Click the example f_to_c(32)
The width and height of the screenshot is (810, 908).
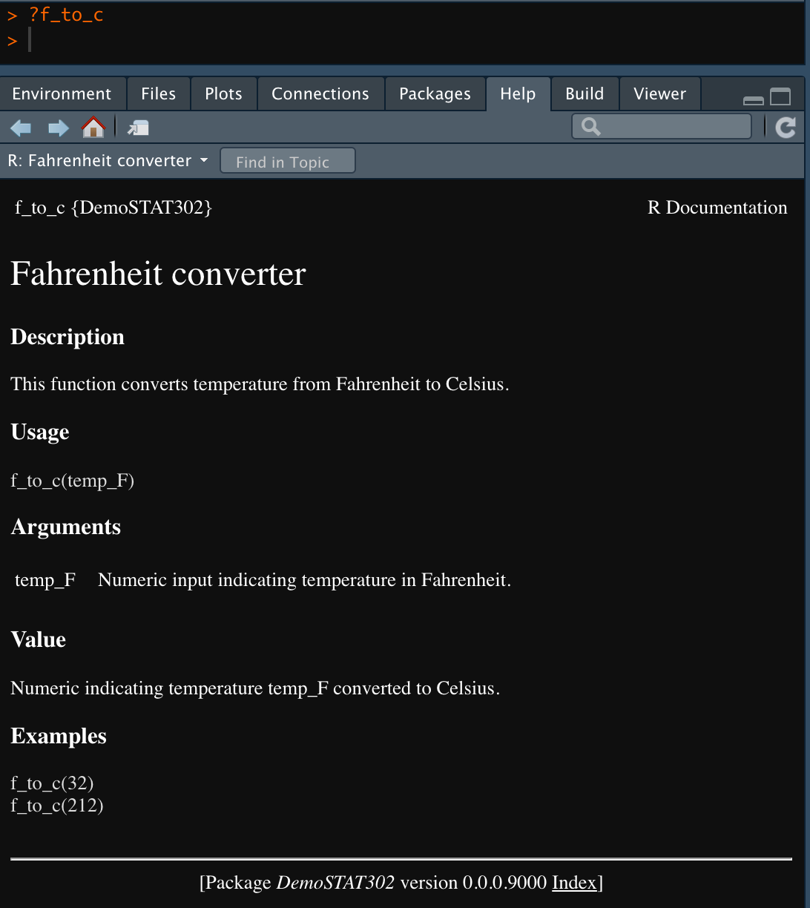coord(52,783)
